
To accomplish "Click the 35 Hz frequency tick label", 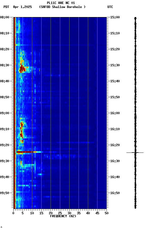I will tap(79, 213).
